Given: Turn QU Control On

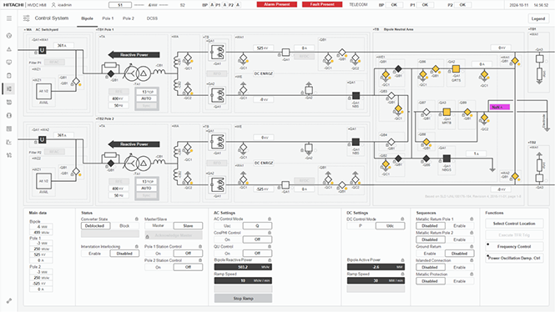Looking at the screenshot, I should tap(228, 254).
